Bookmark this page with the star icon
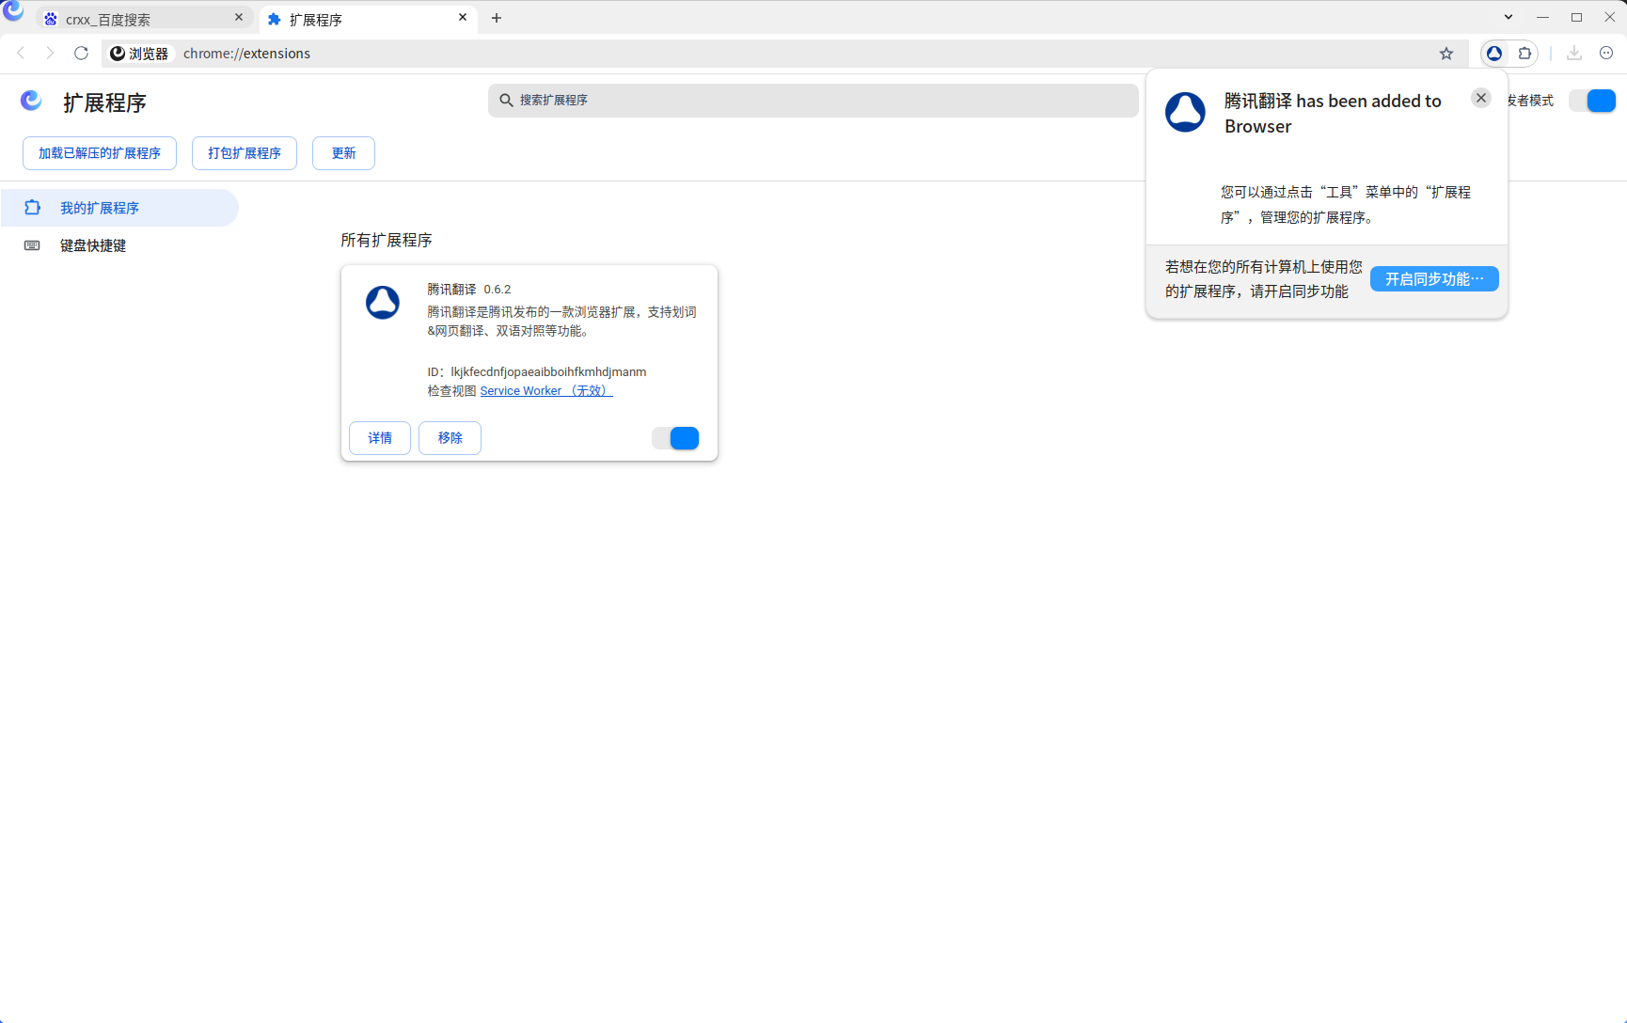Image resolution: width=1627 pixels, height=1023 pixels. tap(1446, 54)
